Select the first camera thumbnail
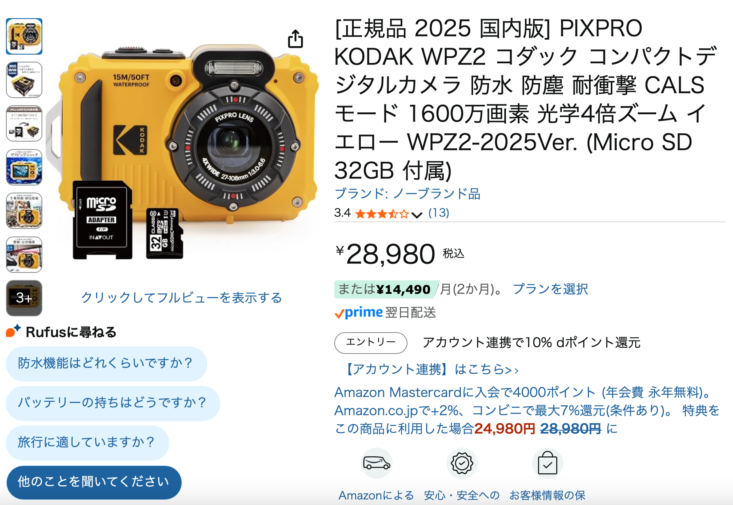The width and height of the screenshot is (733, 505). tap(24, 36)
